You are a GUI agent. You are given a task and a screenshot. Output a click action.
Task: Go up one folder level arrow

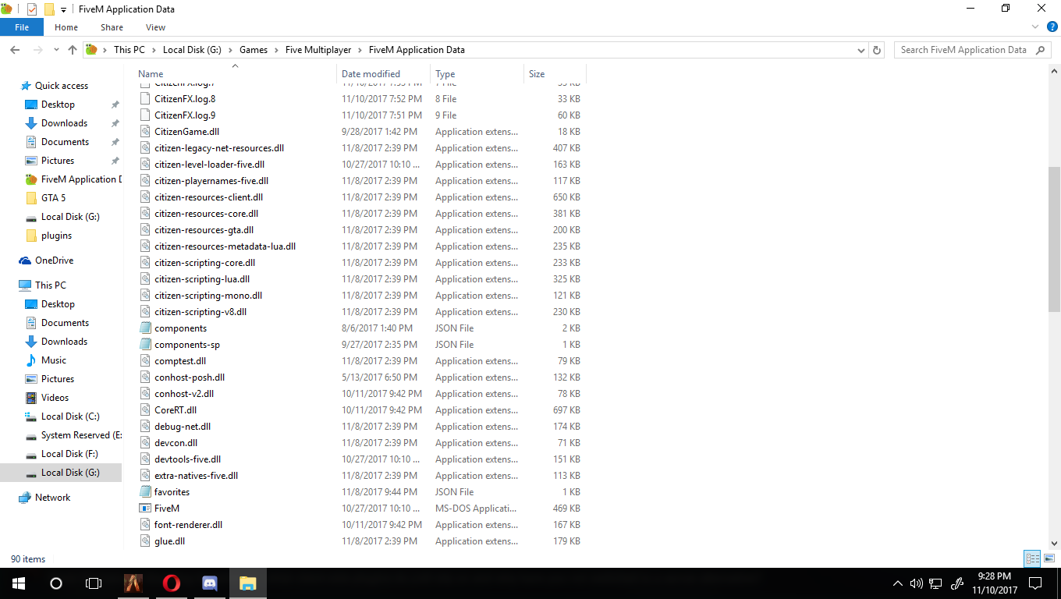73,50
